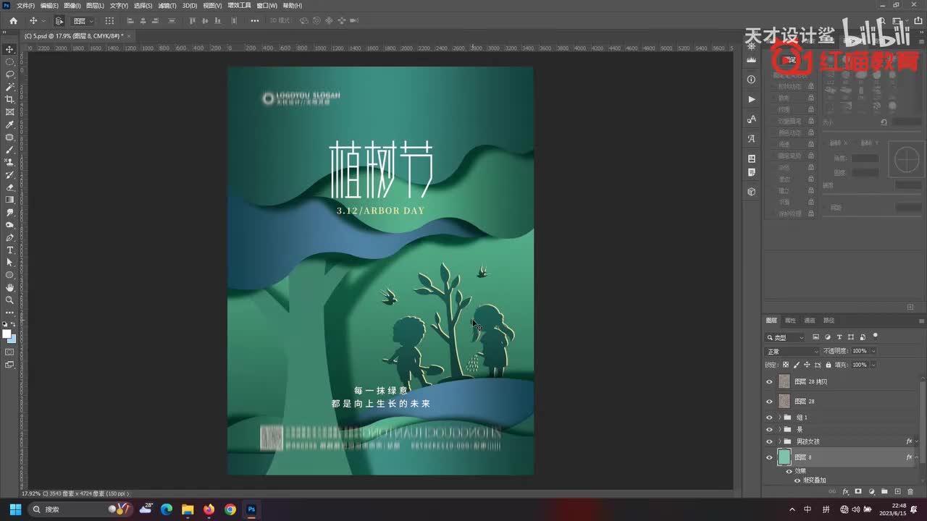927x521 pixels.
Task: Hide the 图层 28 拷贝 layer
Action: pos(769,381)
